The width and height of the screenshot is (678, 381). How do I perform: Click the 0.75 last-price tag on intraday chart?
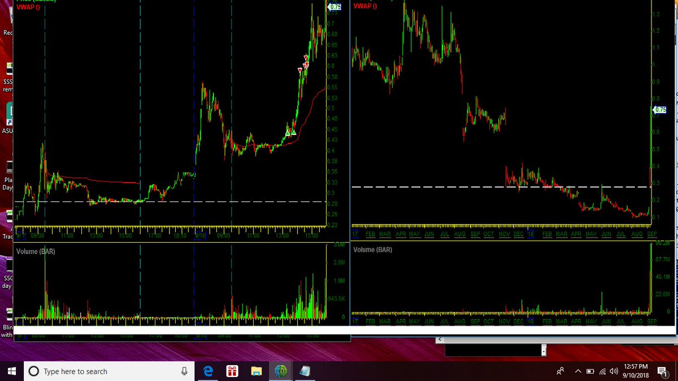coord(335,7)
